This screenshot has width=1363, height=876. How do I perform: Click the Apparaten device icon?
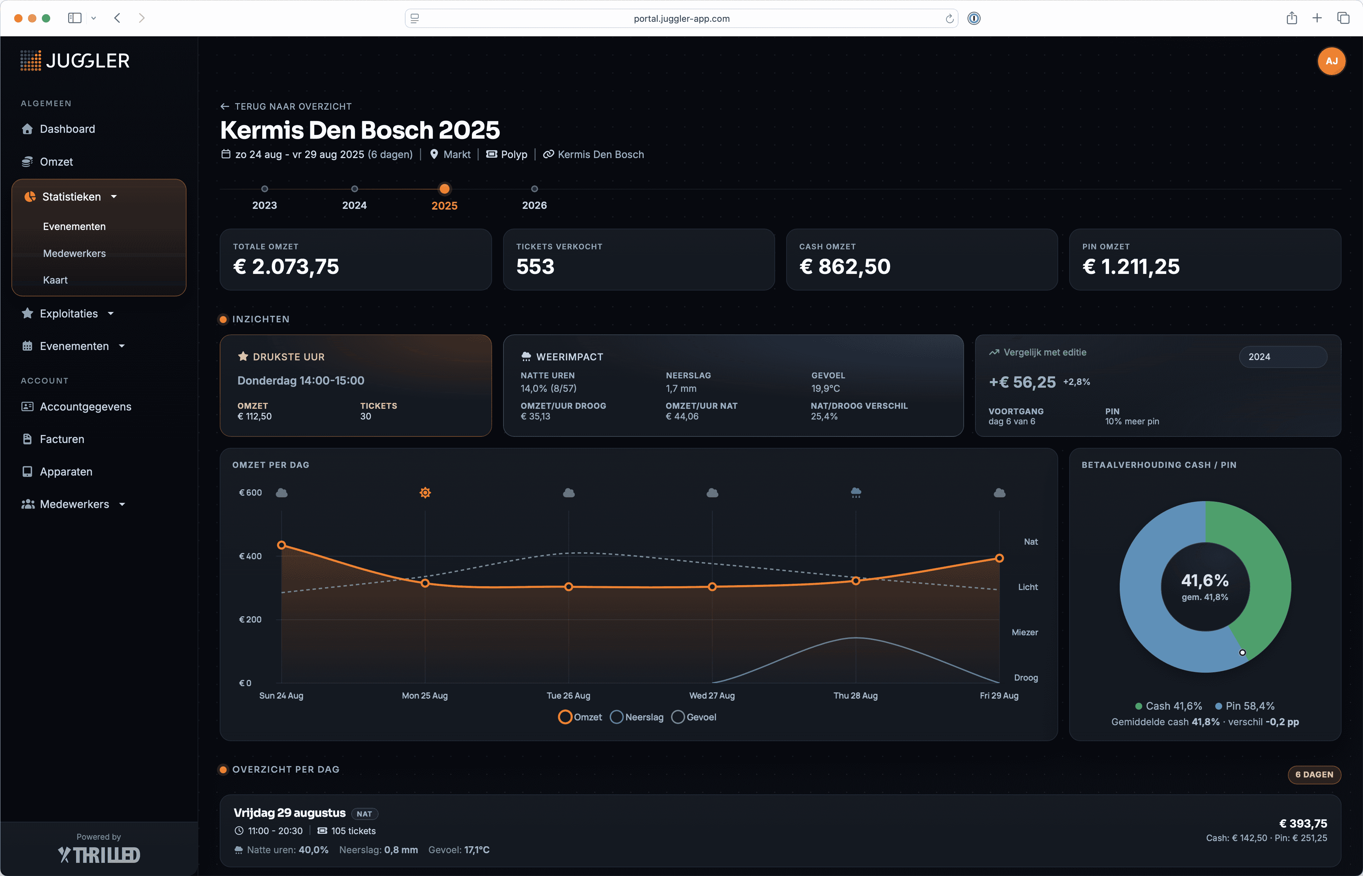[27, 472]
